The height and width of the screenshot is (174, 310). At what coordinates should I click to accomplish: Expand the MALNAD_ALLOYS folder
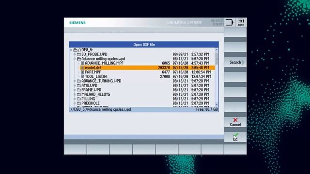pyautogui.click(x=75, y=95)
